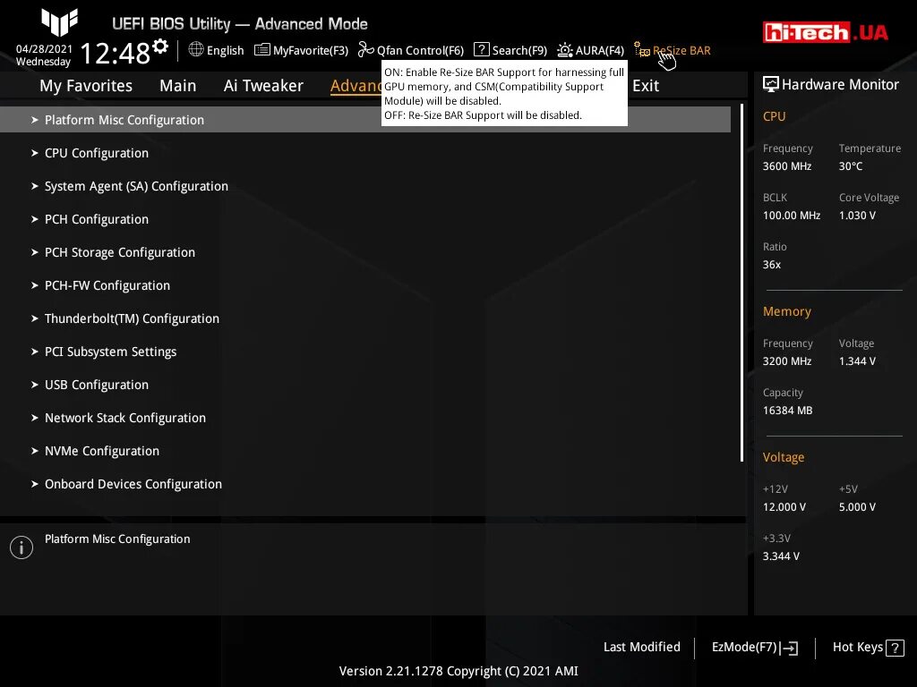917x687 pixels.
Task: Click the info icon next to Platform Misc Configuration
Action: (21, 547)
